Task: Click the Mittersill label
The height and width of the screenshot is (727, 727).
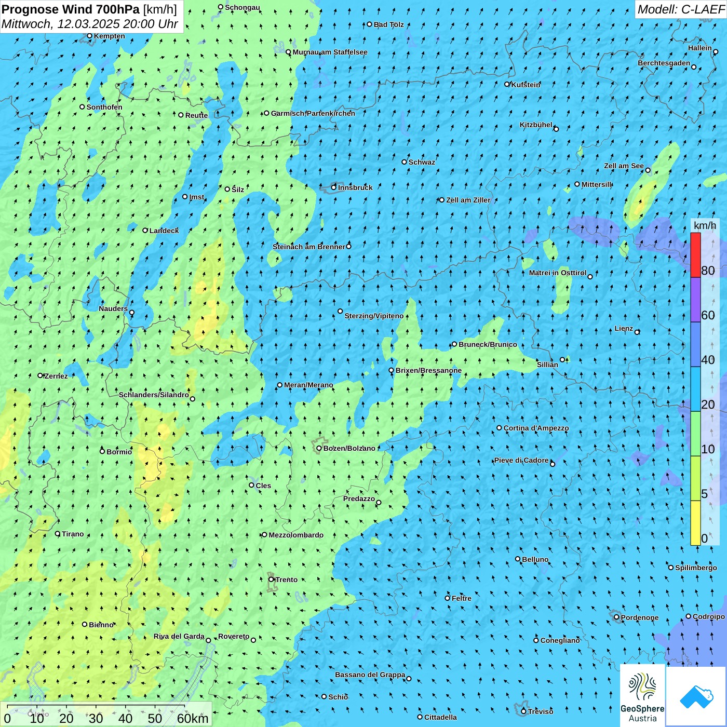Action: pyautogui.click(x=597, y=184)
